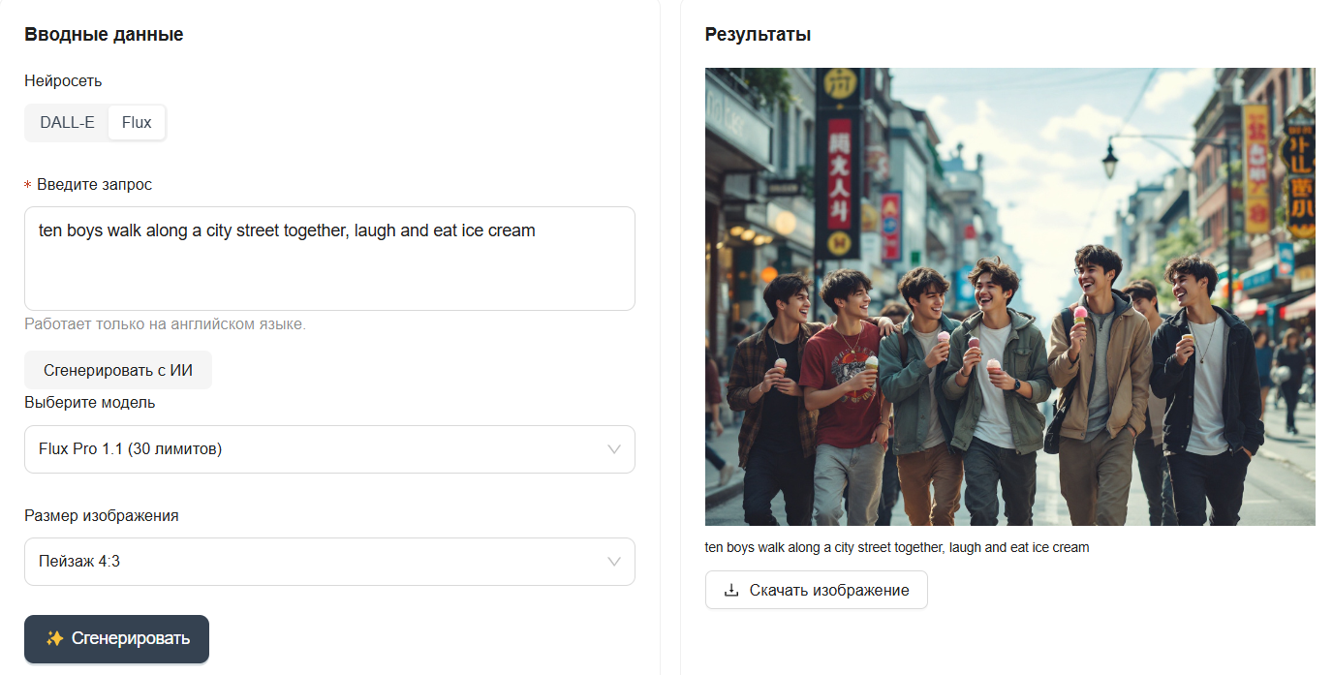The height and width of the screenshot is (675, 1333).
Task: Expand the chevron arrow in the image size selector
Action: (613, 562)
